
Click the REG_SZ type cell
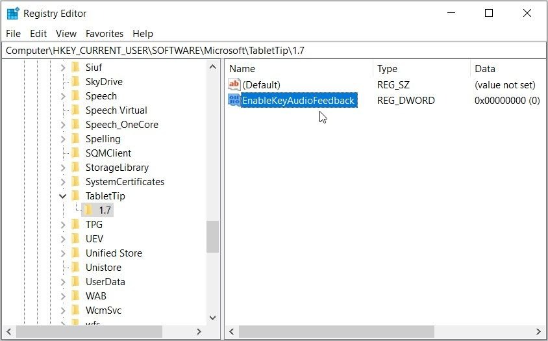coord(393,84)
